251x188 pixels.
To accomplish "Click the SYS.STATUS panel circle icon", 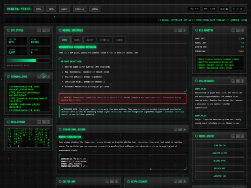I will tap(8, 30).
